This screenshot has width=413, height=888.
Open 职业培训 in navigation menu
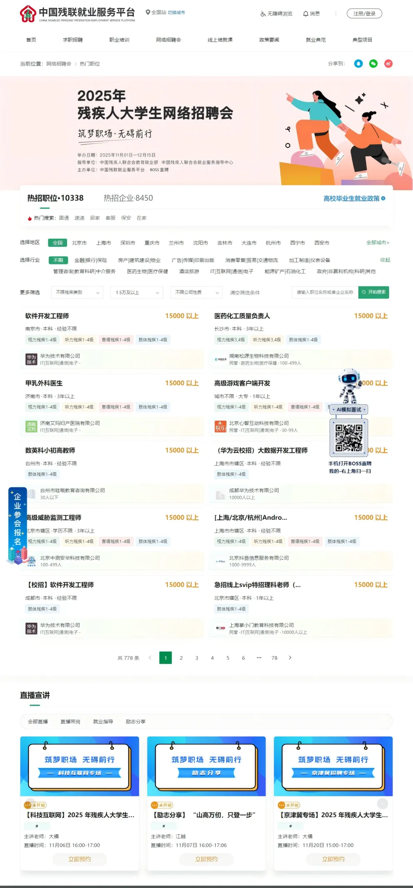click(x=119, y=40)
